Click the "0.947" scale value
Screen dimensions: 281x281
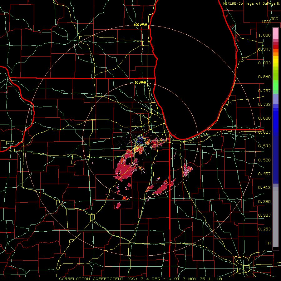264,49
